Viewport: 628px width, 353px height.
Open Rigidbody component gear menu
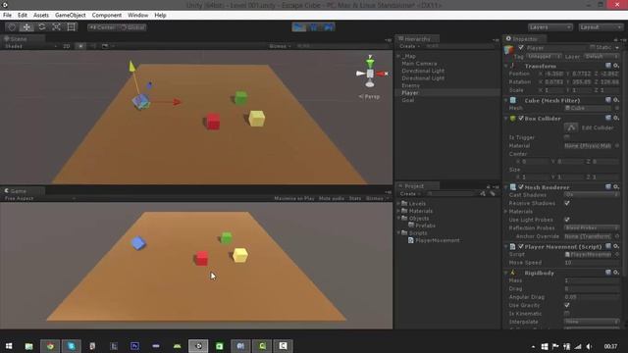[616, 273]
